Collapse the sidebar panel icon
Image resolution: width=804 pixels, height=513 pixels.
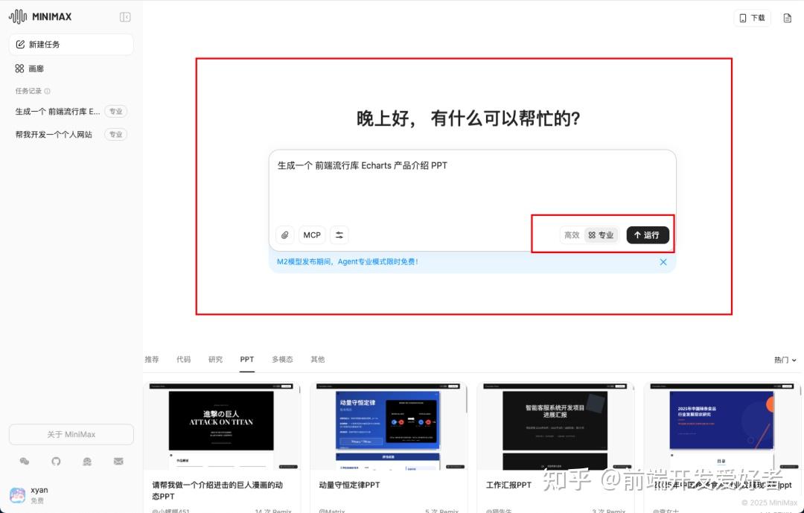click(x=125, y=17)
